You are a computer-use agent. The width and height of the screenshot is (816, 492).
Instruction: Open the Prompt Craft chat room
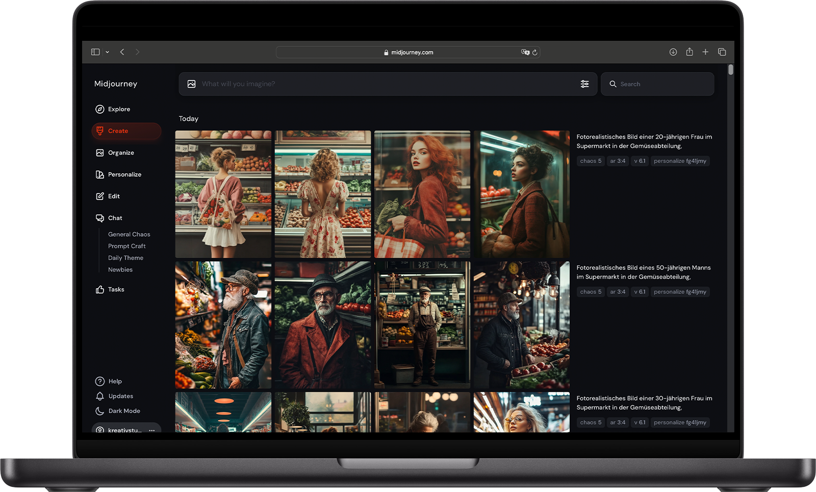pos(126,246)
